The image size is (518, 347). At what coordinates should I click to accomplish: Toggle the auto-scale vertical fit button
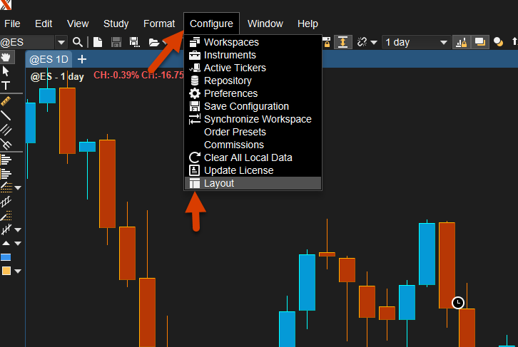343,42
